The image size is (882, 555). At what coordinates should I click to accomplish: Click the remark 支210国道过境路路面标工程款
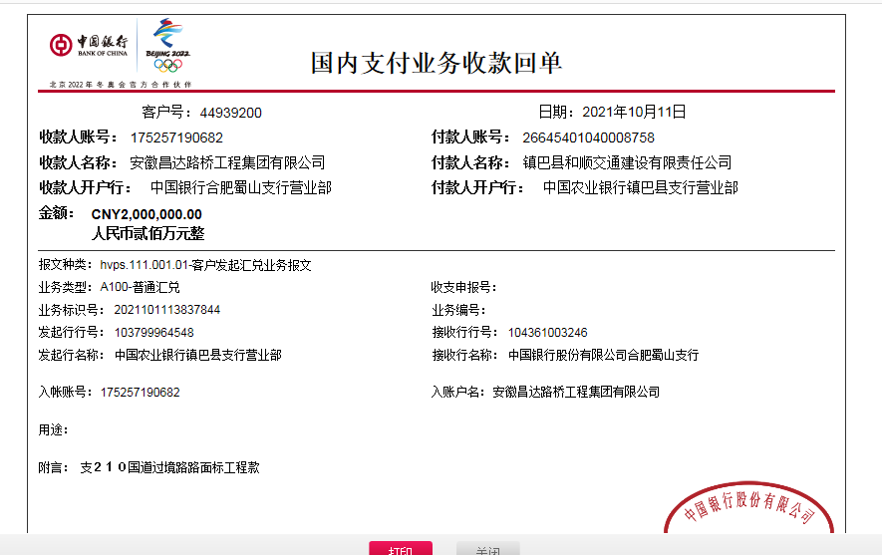(169, 466)
